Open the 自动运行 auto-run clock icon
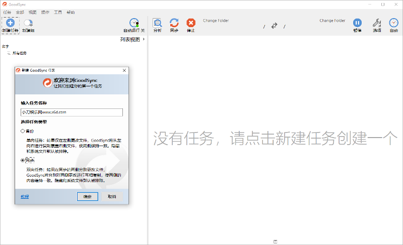The height and width of the screenshot is (245, 403). 134,23
